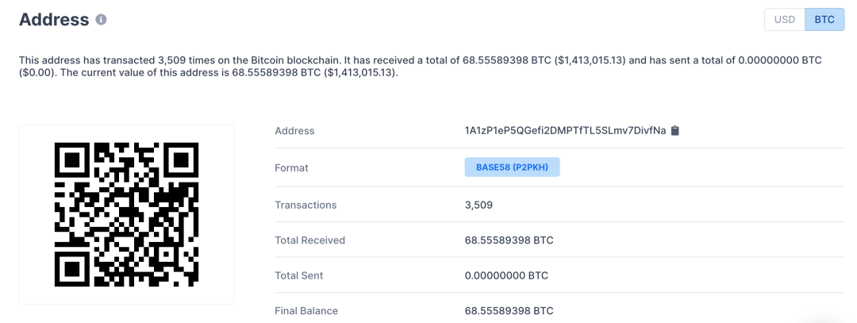Image resolution: width=857 pixels, height=323 pixels.
Task: Click the Address row label in table
Action: point(294,131)
